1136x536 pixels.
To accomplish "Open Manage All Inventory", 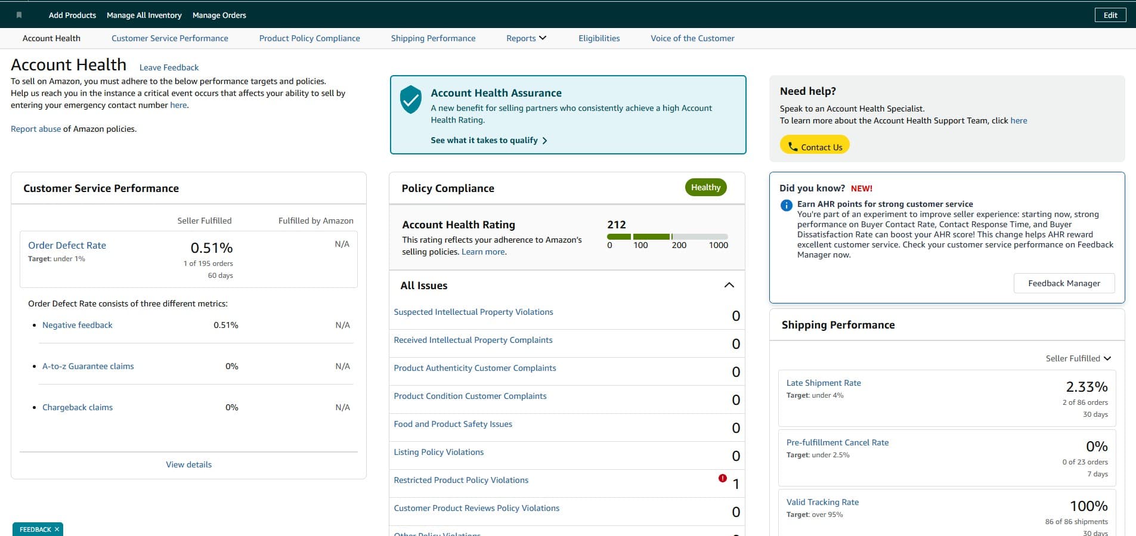I will pyautogui.click(x=144, y=15).
